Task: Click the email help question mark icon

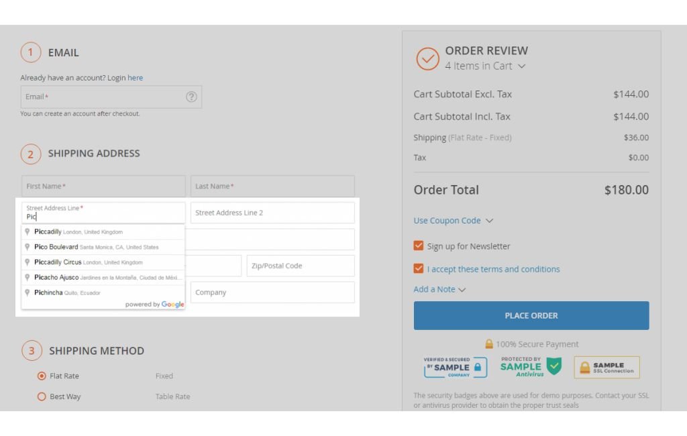Action: click(191, 97)
